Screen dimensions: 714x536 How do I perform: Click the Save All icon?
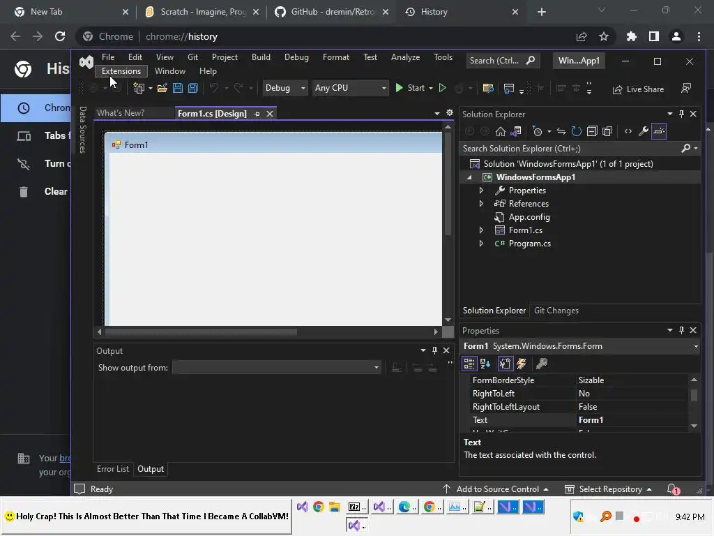(193, 88)
